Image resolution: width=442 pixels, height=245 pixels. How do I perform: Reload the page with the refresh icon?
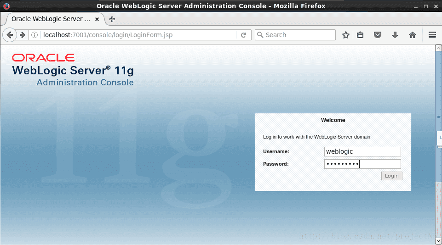[x=244, y=35]
